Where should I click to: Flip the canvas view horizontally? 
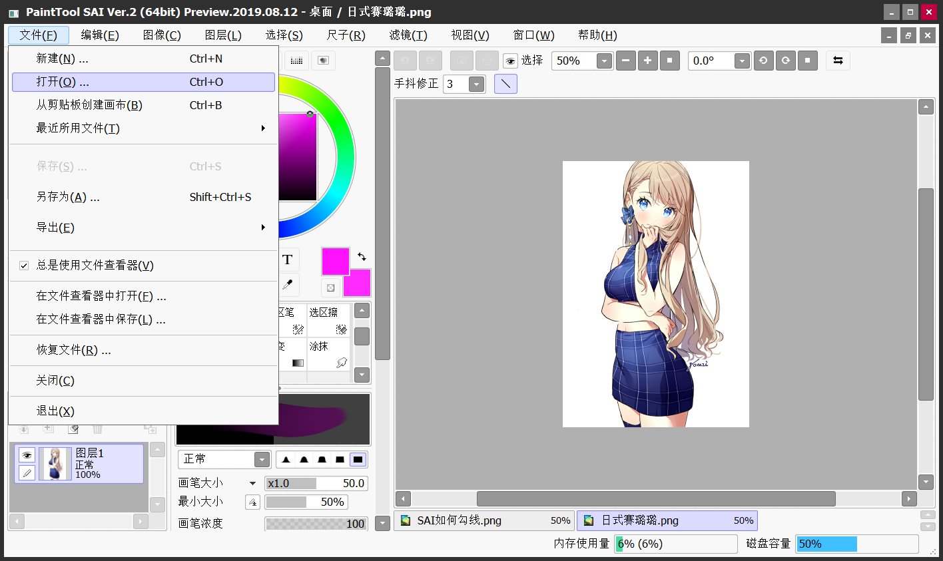(x=838, y=61)
